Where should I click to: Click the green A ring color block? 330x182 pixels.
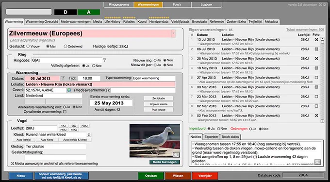[89, 12]
